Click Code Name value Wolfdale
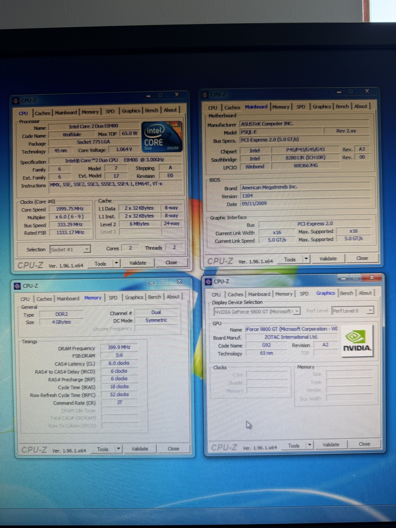Viewport: 396px width, 528px height. 72,135
